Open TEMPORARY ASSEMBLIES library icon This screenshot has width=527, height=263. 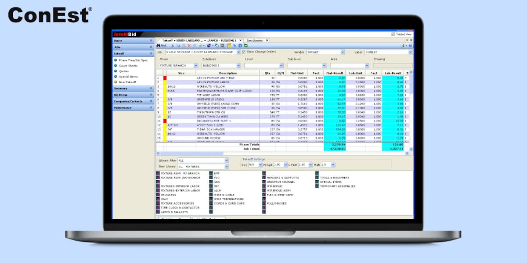click(317, 186)
